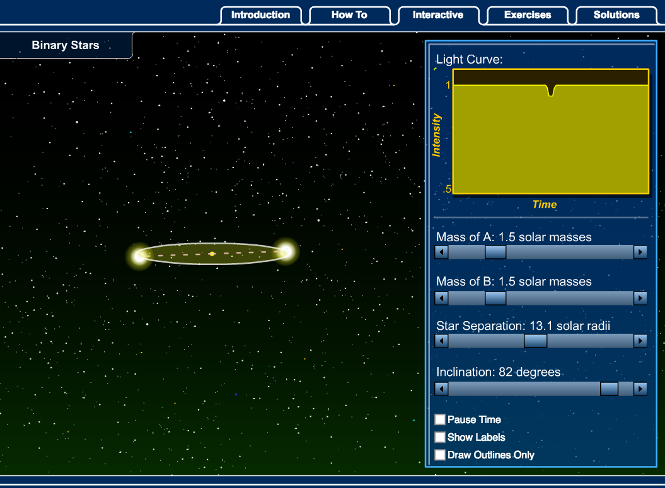Screen dimensions: 665x488
Task: Turn on Show Labels
Action: tap(439, 437)
